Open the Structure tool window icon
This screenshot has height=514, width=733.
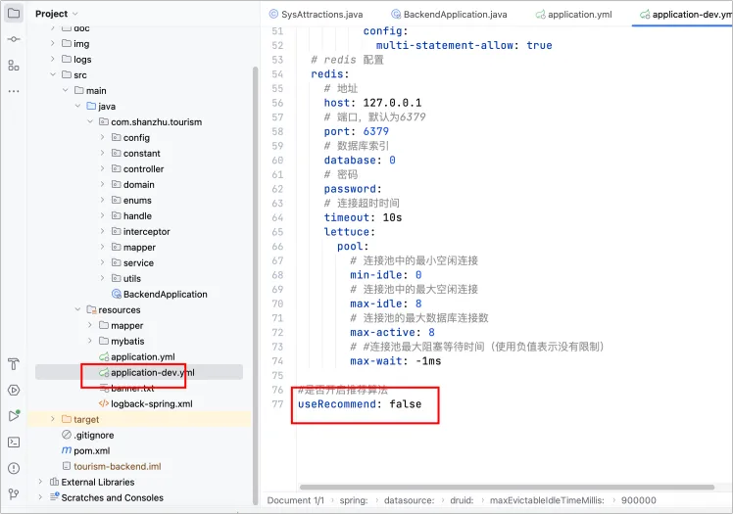13,65
